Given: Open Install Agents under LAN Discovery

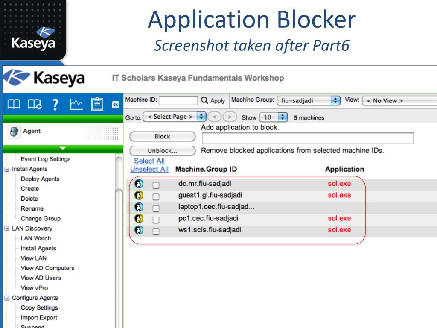Looking at the screenshot, I should click(x=38, y=248).
